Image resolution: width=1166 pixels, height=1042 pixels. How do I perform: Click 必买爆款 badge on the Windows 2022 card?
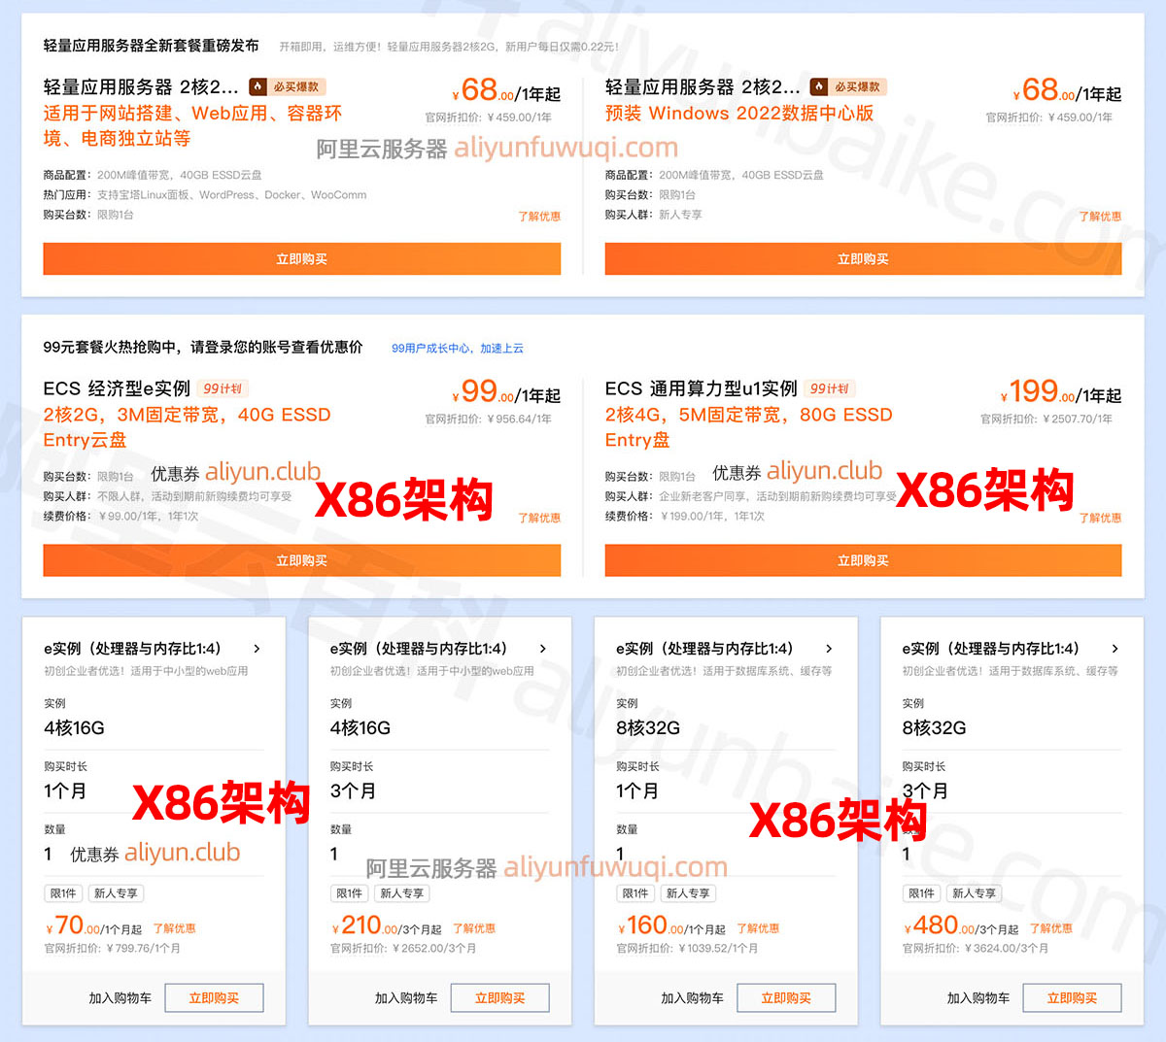click(848, 86)
